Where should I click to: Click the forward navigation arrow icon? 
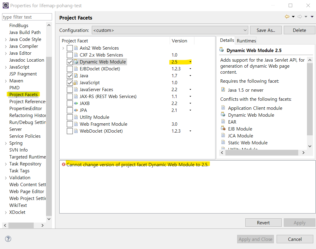tap(300, 17)
